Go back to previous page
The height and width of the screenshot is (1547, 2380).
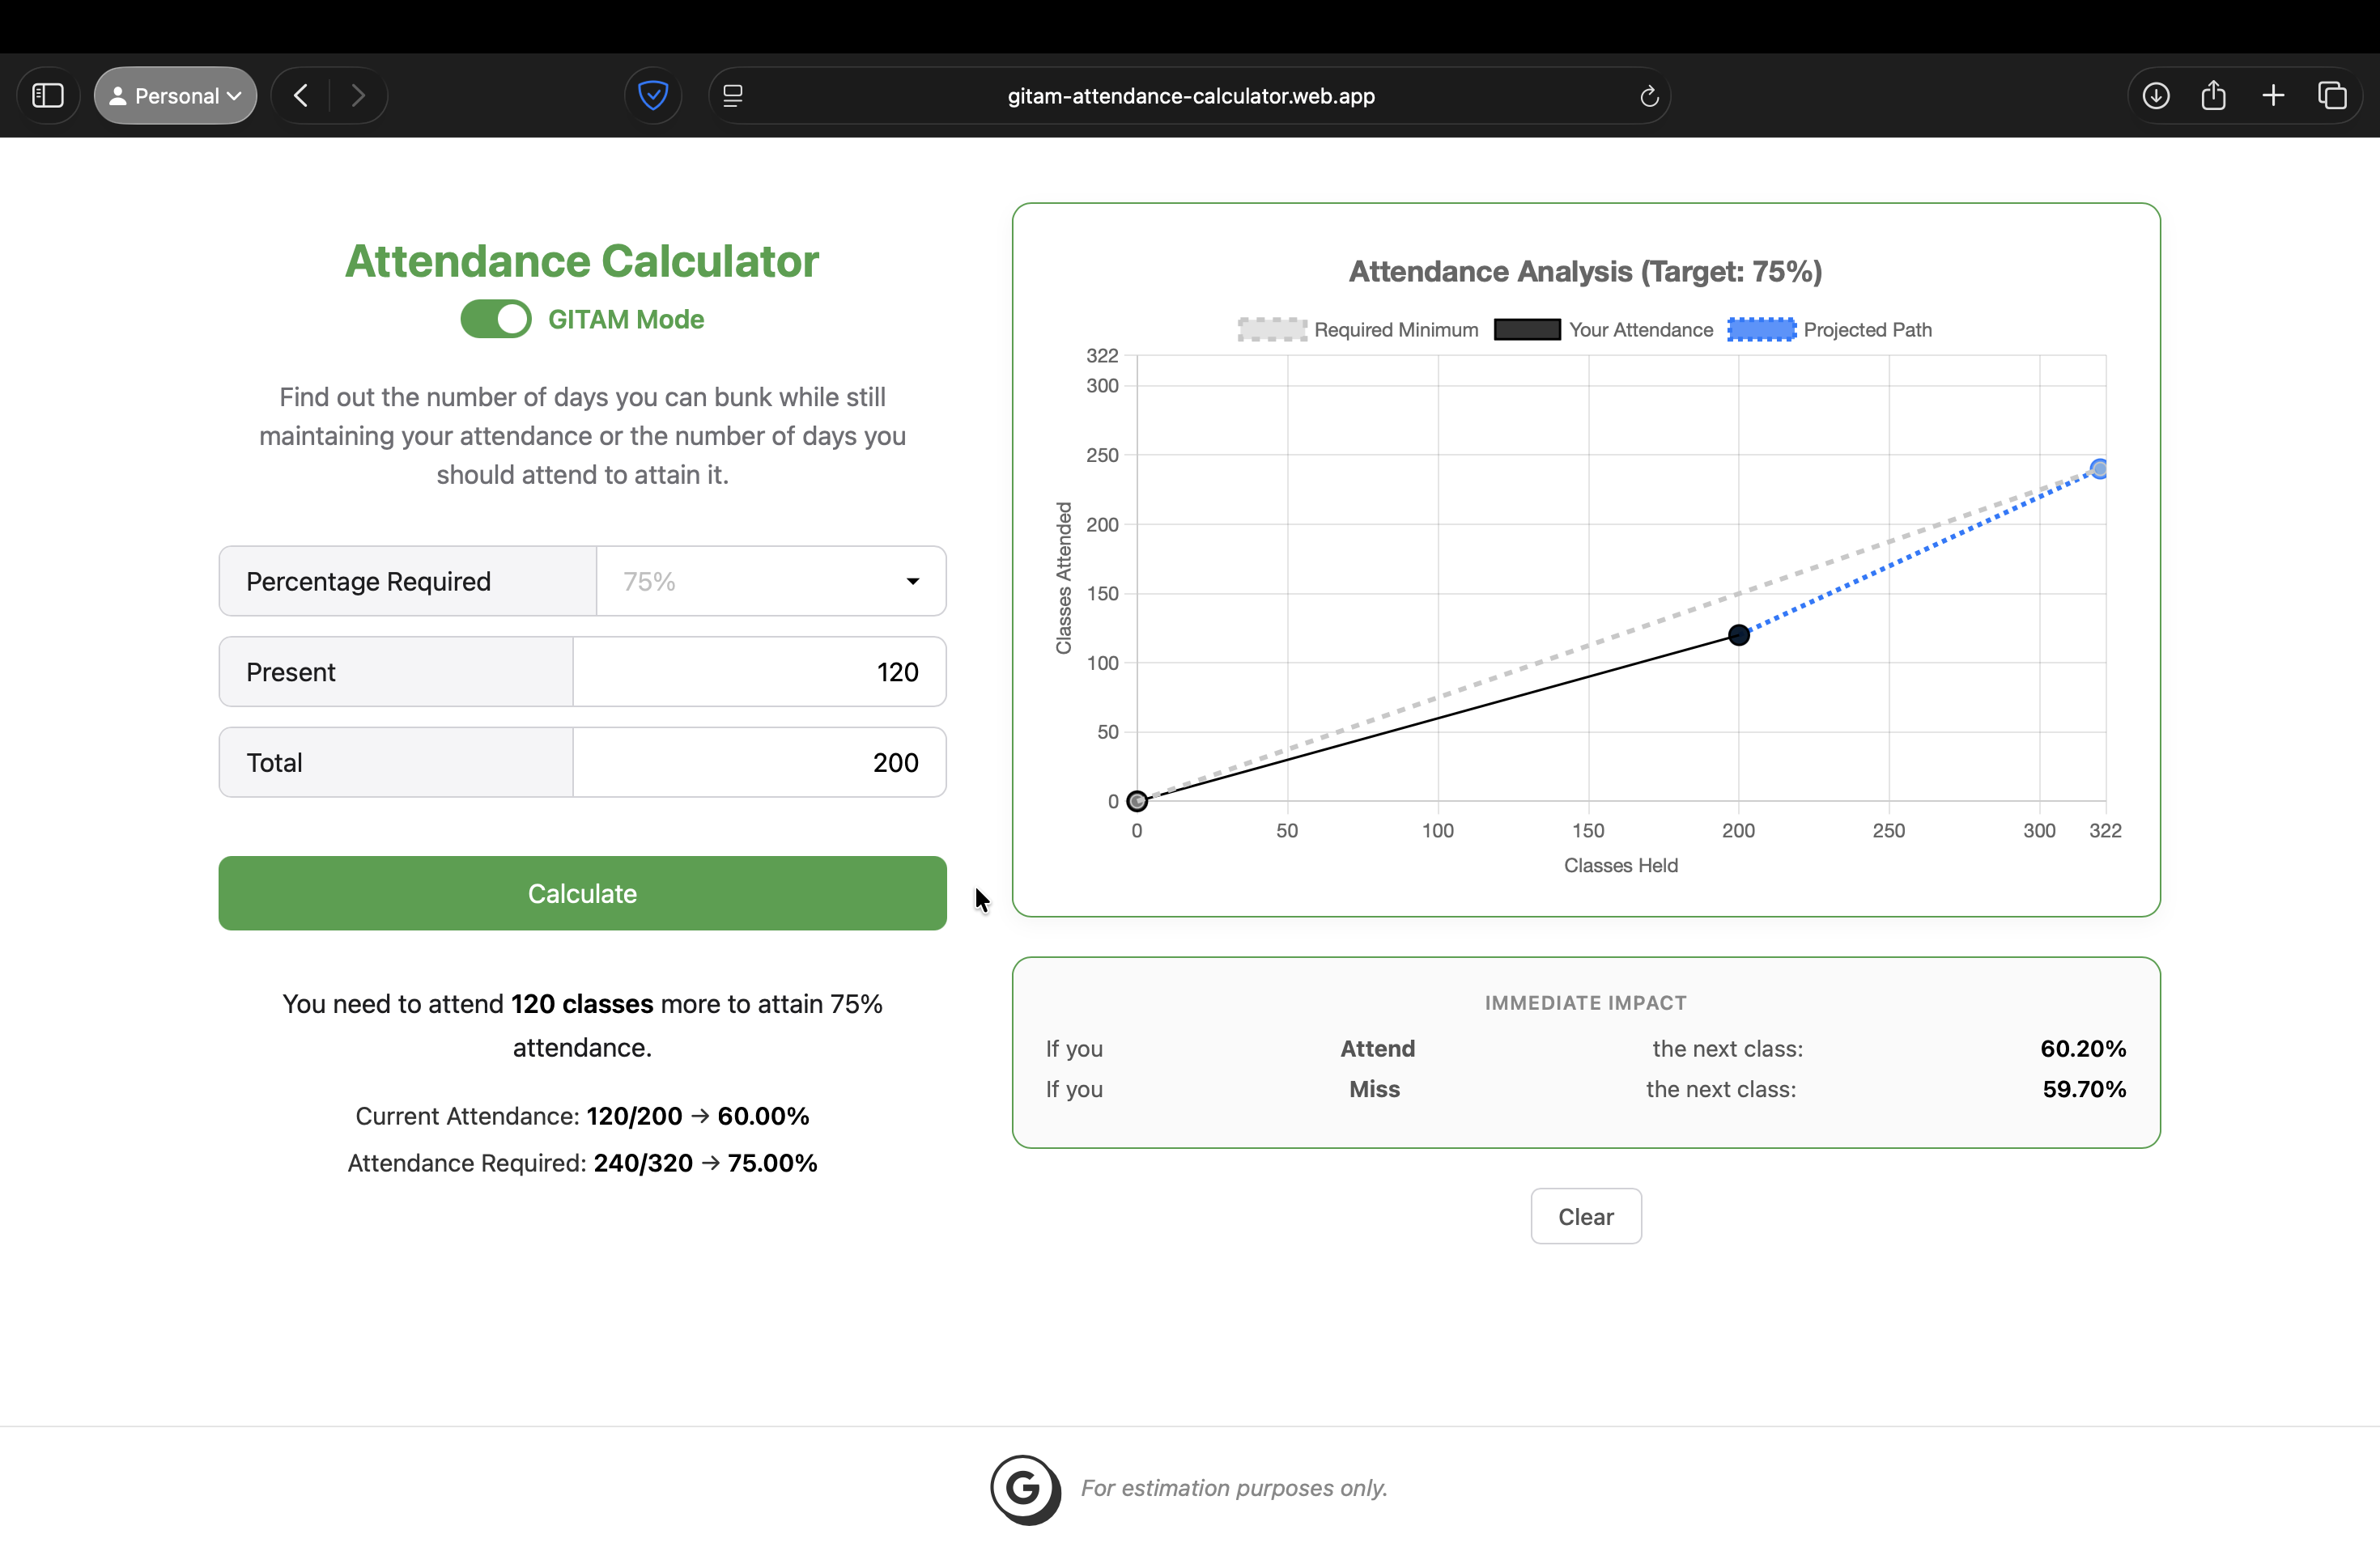tap(301, 96)
